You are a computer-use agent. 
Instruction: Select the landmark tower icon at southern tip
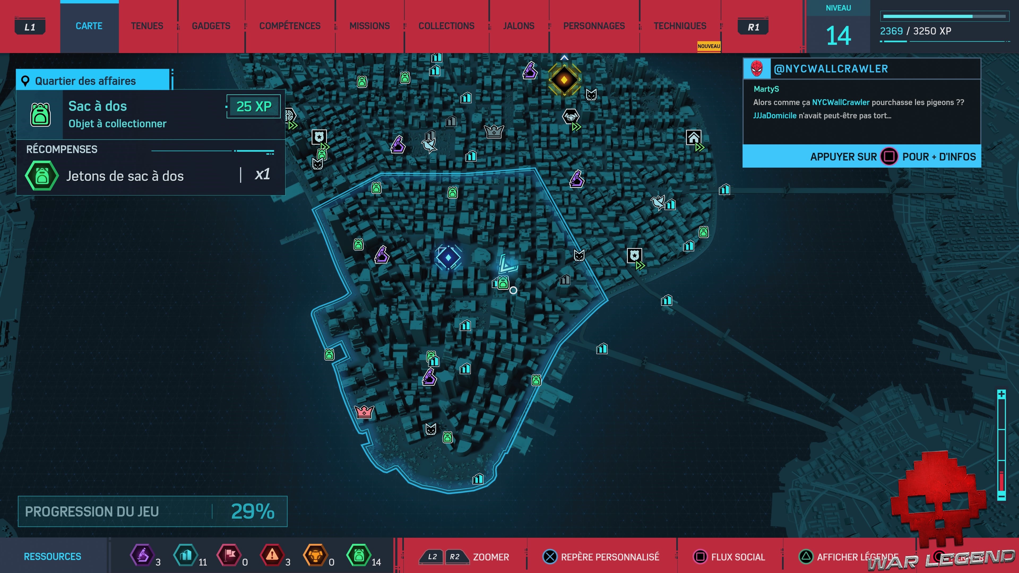478,479
